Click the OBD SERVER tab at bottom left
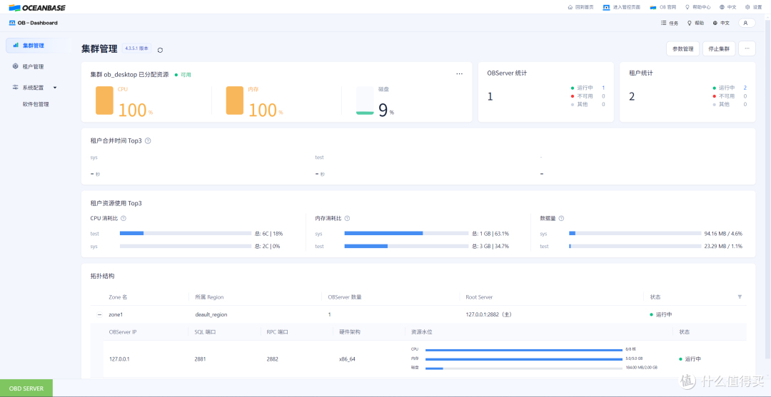This screenshot has width=771, height=397. point(26,388)
